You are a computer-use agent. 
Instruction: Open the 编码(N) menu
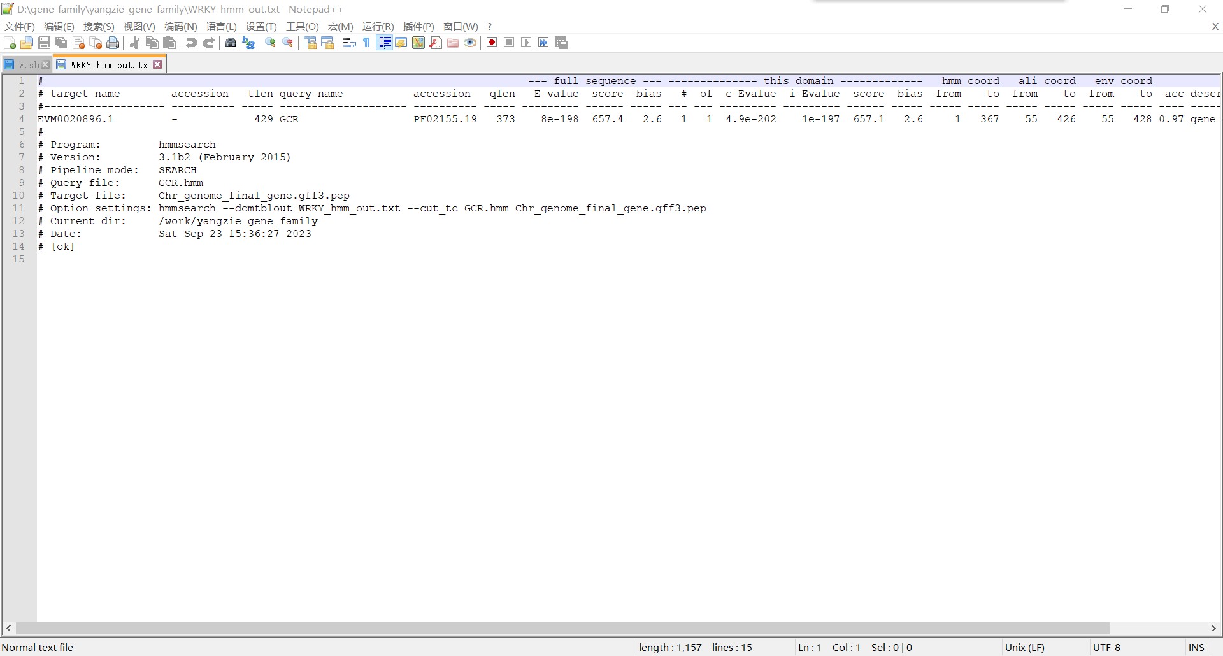point(180,26)
